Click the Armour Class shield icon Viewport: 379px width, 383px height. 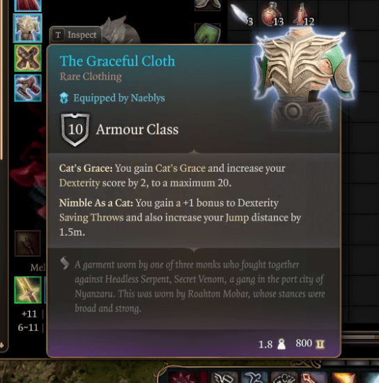pos(75,130)
